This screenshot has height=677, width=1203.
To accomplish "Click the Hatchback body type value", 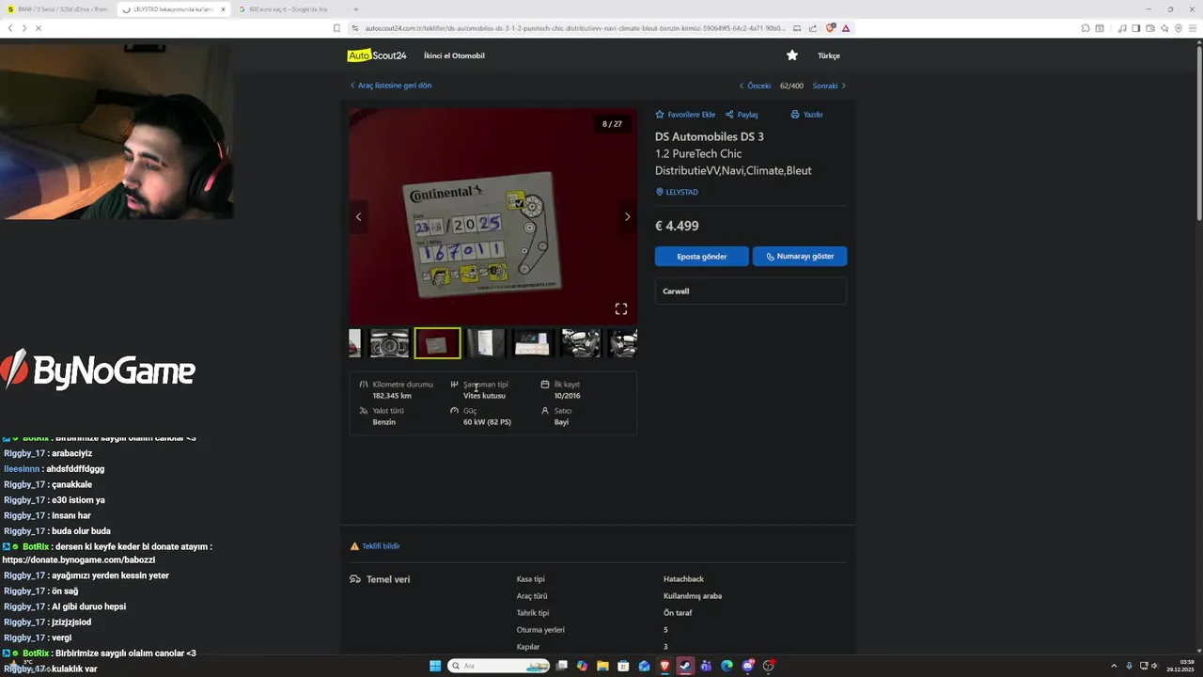I will tap(683, 579).
